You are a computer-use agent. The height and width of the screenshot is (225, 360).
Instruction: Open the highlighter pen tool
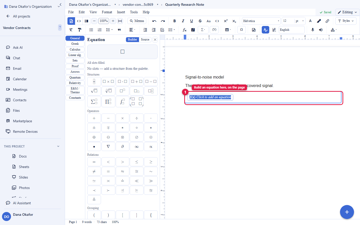(x=319, y=21)
